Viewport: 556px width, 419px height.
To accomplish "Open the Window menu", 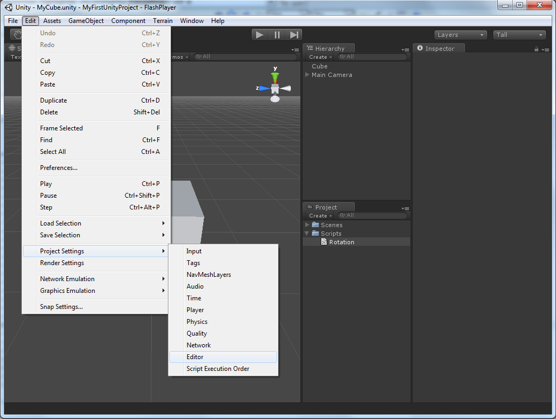I will point(192,20).
